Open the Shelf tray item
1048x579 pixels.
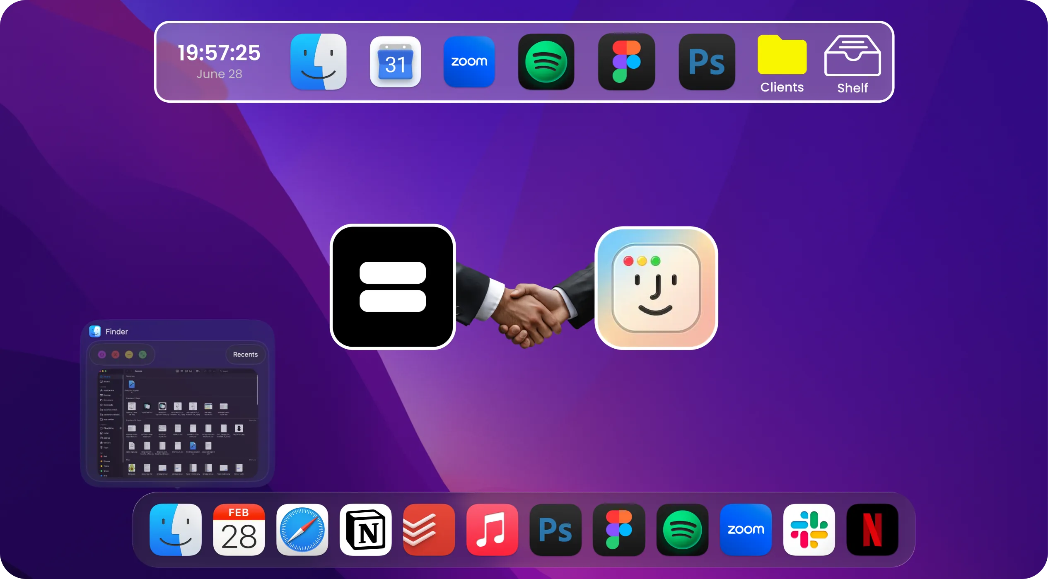[852, 64]
